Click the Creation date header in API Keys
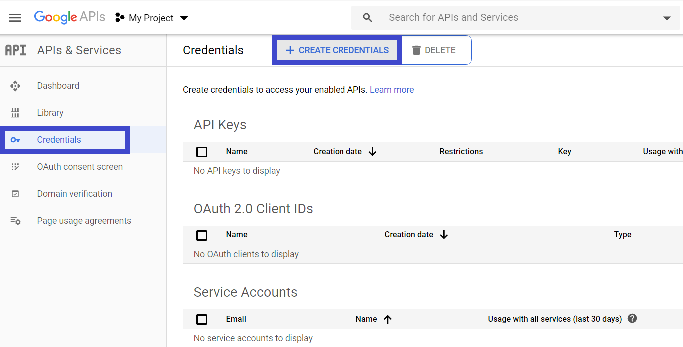The height and width of the screenshot is (347, 683). pos(338,152)
